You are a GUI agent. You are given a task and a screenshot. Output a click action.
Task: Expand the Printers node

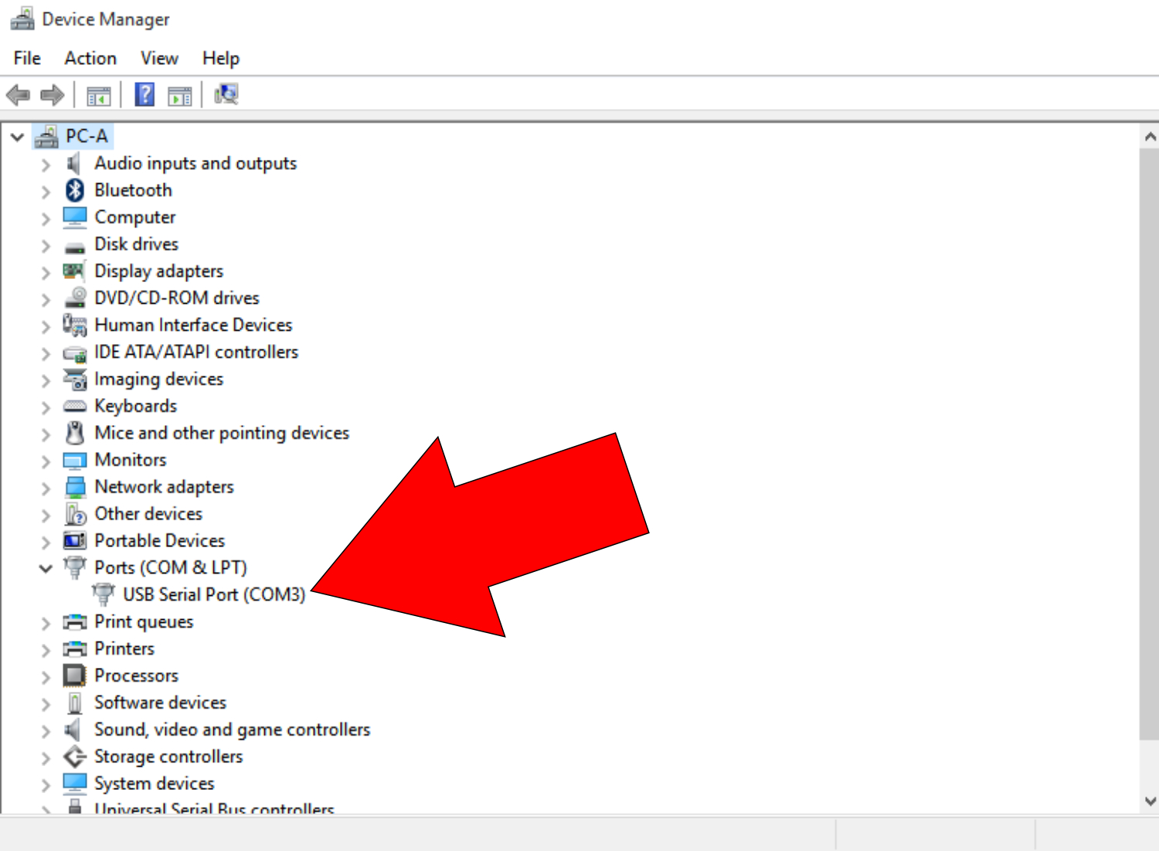[x=46, y=650]
